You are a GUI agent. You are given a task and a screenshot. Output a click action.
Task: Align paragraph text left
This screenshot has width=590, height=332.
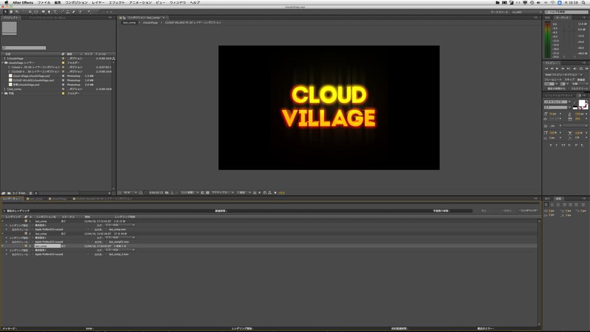click(x=546, y=205)
